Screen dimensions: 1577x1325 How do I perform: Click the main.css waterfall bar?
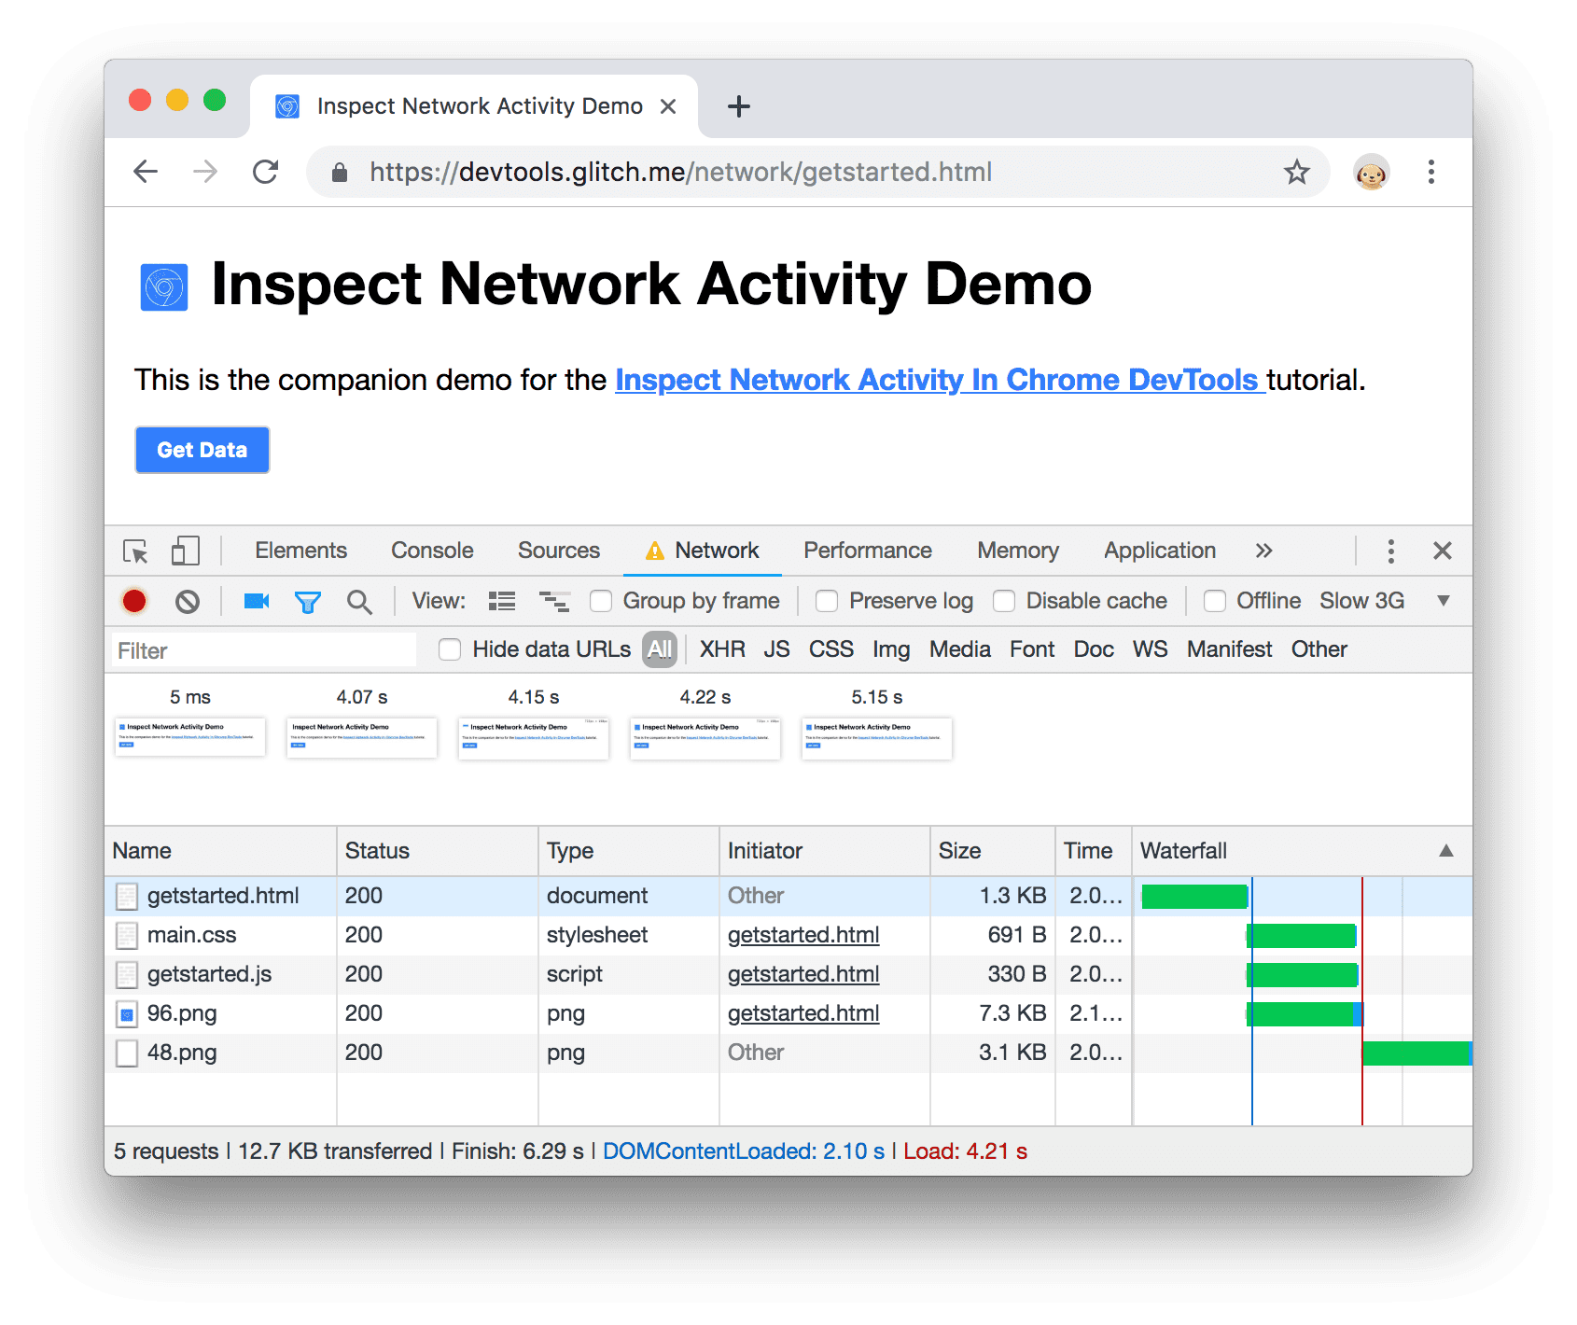click(x=1302, y=936)
